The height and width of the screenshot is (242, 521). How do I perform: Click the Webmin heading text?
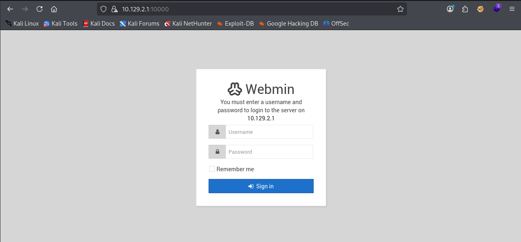pos(270,89)
